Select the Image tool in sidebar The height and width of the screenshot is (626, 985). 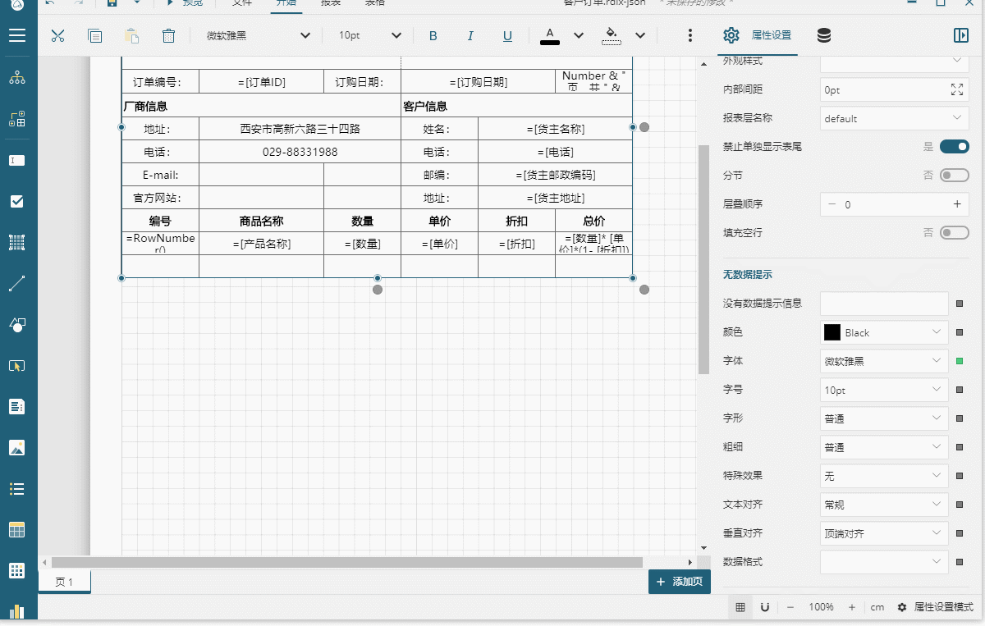pos(17,448)
